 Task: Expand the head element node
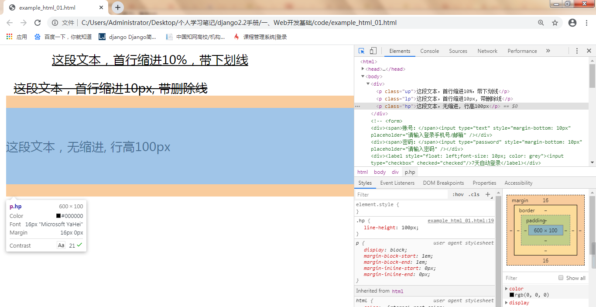click(x=363, y=69)
